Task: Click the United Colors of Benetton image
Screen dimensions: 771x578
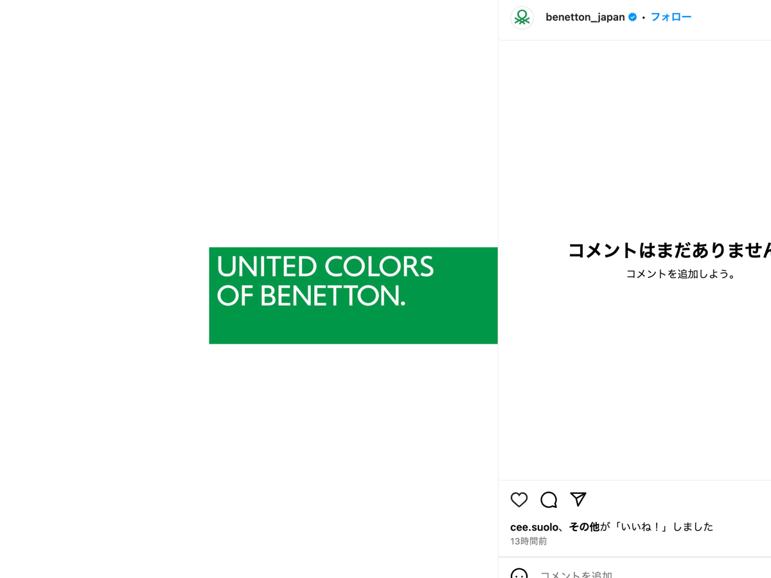Action: pos(353,295)
